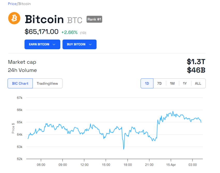The image size is (220, 173).
Task: Switch to the TradingView chart
Action: click(x=47, y=83)
